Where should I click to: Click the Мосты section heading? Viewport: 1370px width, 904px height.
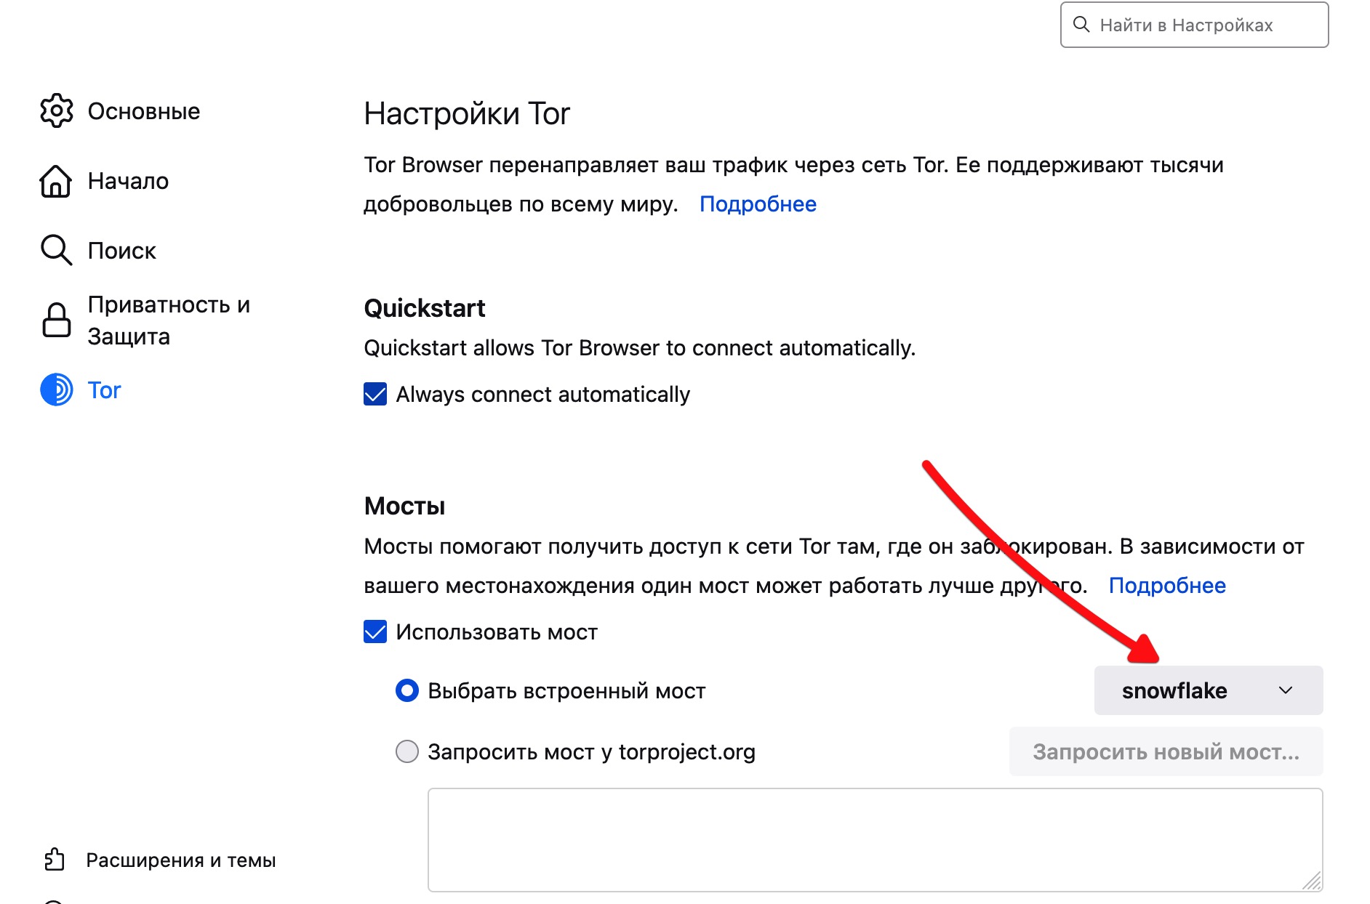404,506
